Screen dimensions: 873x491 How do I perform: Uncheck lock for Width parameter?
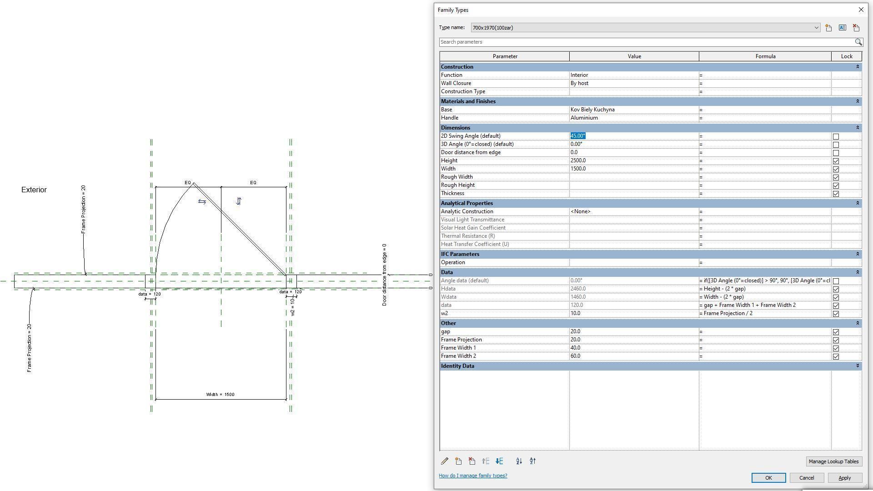(x=836, y=169)
